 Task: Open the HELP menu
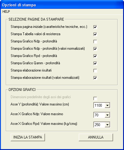pos(6,12)
